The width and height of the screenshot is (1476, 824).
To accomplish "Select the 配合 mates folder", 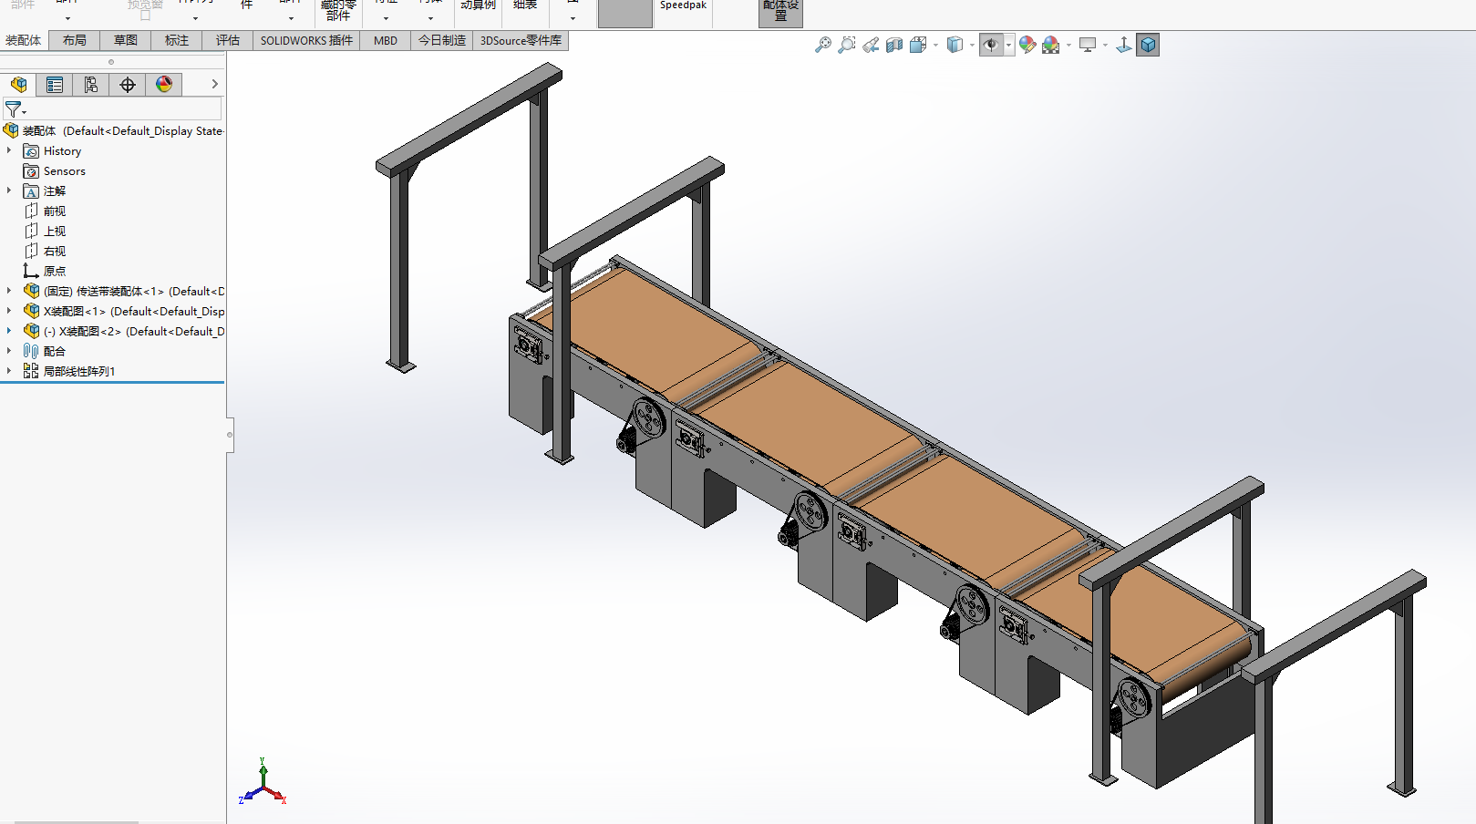I will 45,352.
